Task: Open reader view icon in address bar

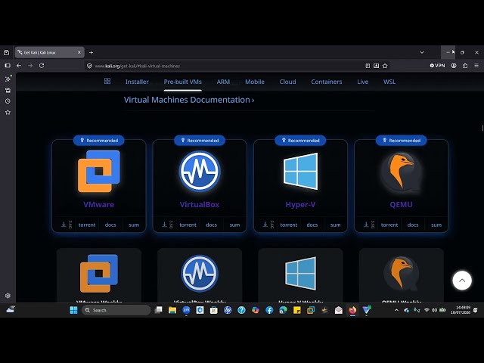Action: tap(368, 66)
